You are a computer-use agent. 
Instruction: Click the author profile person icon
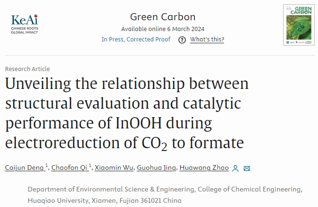tap(235, 168)
